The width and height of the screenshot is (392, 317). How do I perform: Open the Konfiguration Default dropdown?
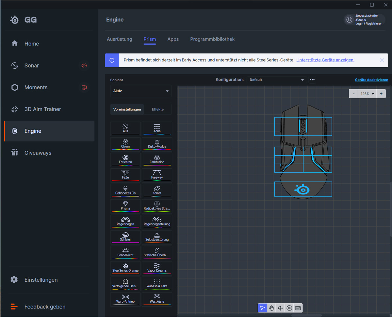[x=276, y=80]
